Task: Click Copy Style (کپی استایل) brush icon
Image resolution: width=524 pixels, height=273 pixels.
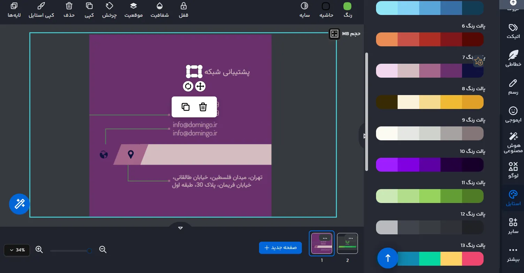Action: [x=41, y=10]
